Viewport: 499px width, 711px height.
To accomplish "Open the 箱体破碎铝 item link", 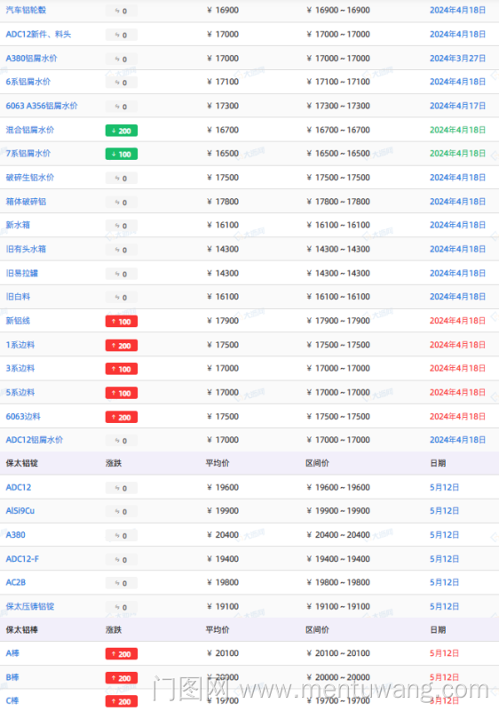I will point(26,202).
